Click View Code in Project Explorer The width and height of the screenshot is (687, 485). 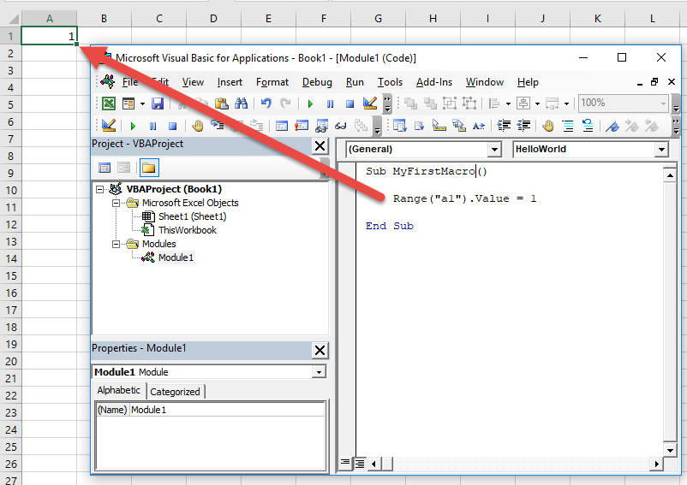(105, 168)
